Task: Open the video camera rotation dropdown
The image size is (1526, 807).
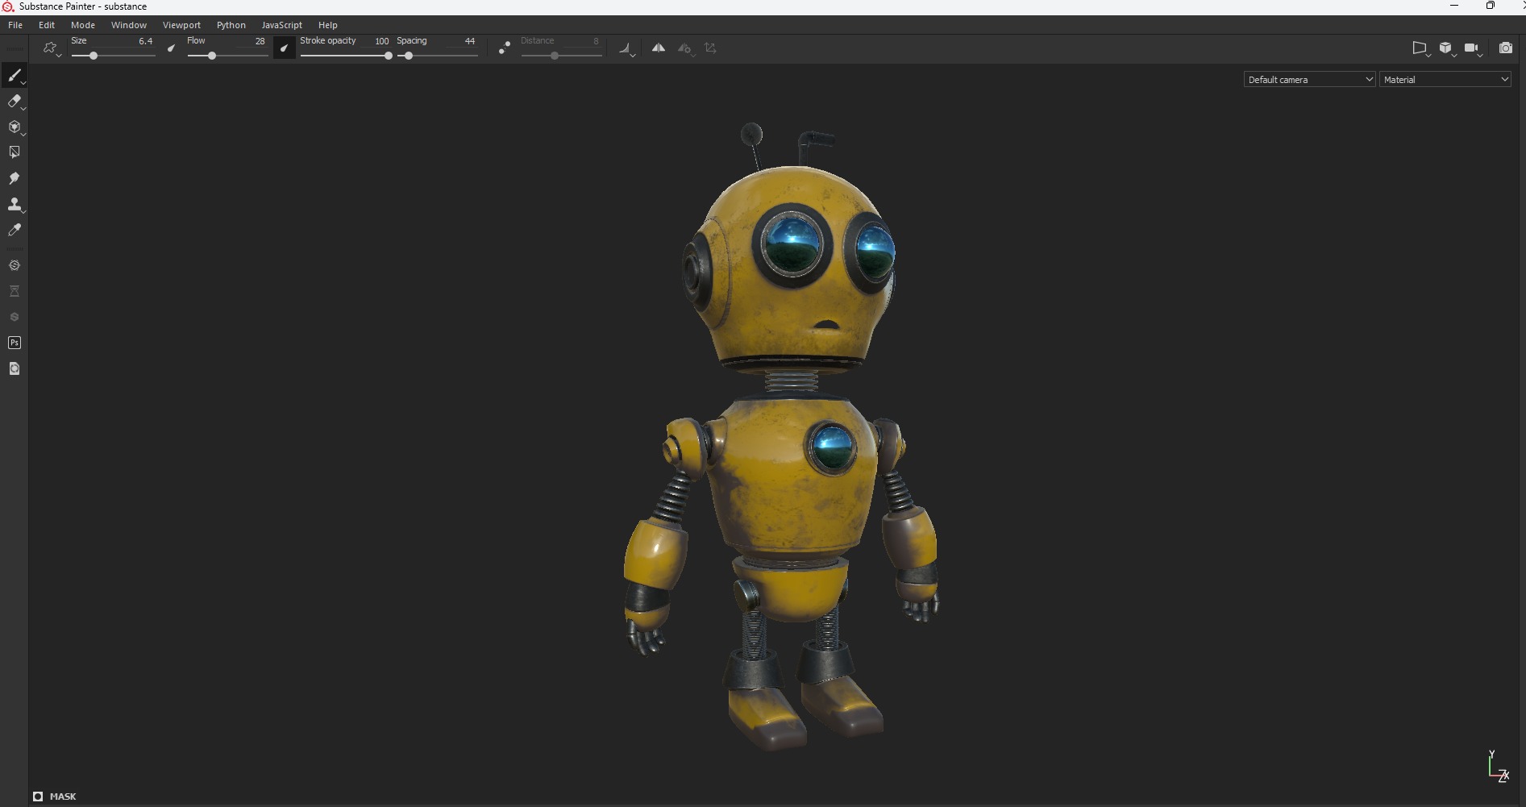Action: click(x=1473, y=48)
